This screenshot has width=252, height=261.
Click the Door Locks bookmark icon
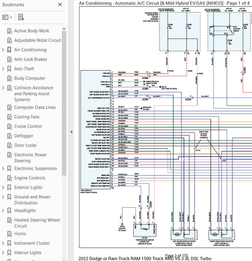click(9, 145)
